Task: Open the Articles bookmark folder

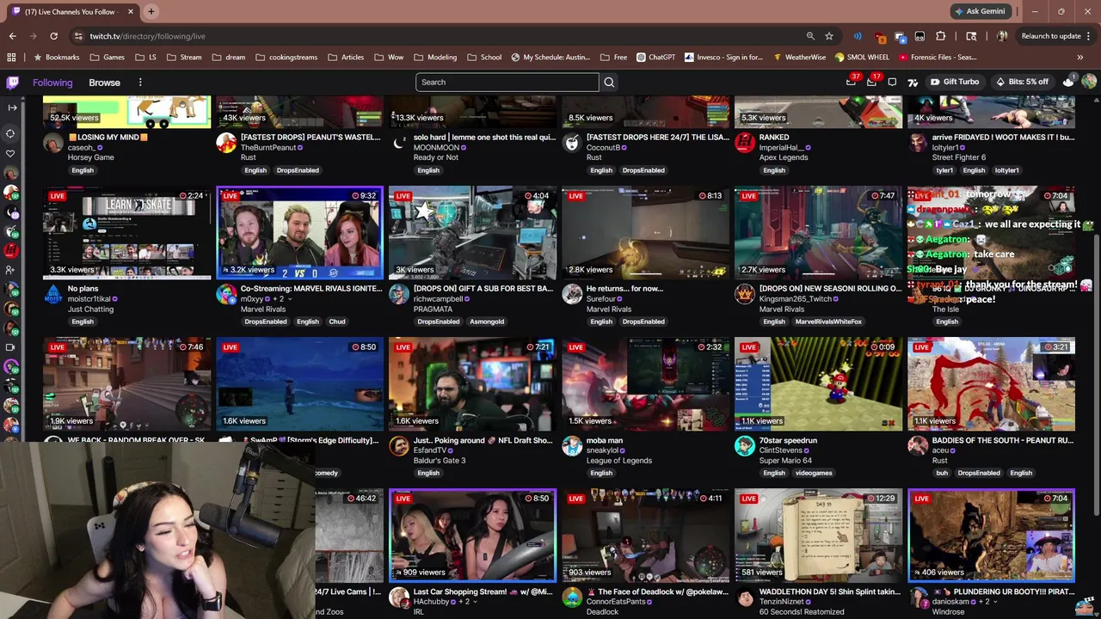Action: [346, 58]
